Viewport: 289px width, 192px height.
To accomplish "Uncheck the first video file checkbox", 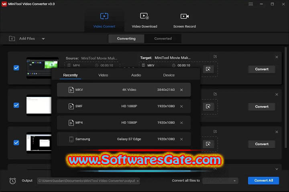I will coord(16,68).
